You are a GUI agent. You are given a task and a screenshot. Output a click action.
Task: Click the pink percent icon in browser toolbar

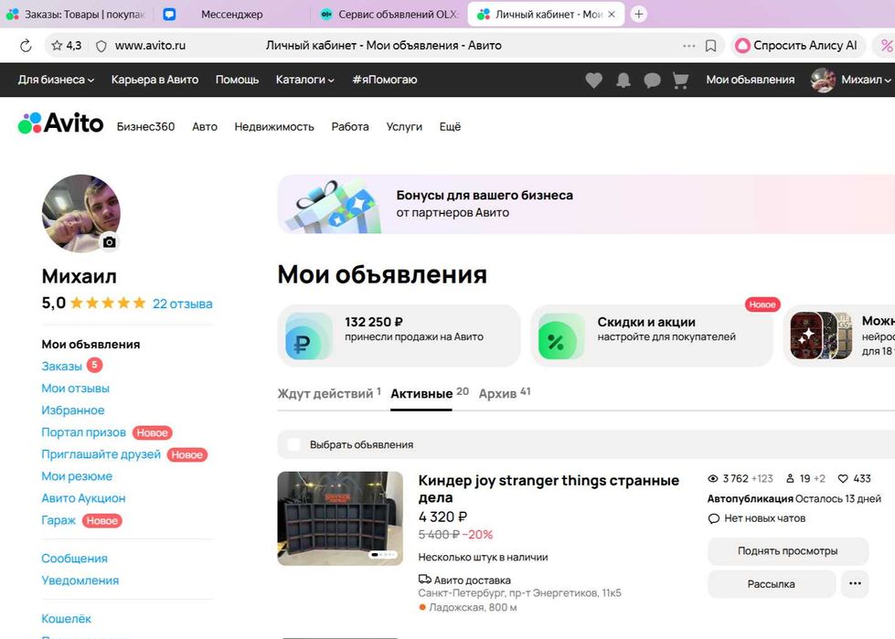click(x=887, y=46)
